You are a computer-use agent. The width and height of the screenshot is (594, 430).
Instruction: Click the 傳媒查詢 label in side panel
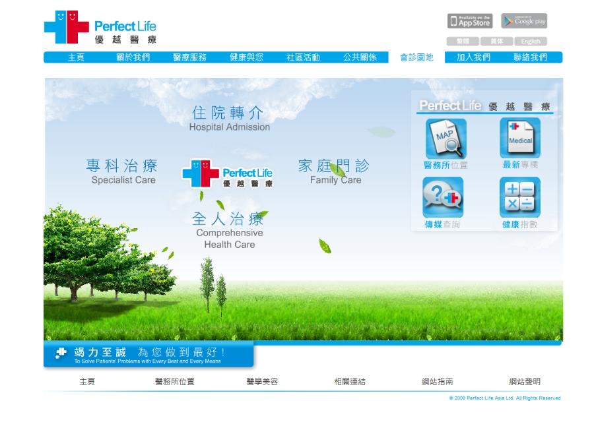click(442, 224)
